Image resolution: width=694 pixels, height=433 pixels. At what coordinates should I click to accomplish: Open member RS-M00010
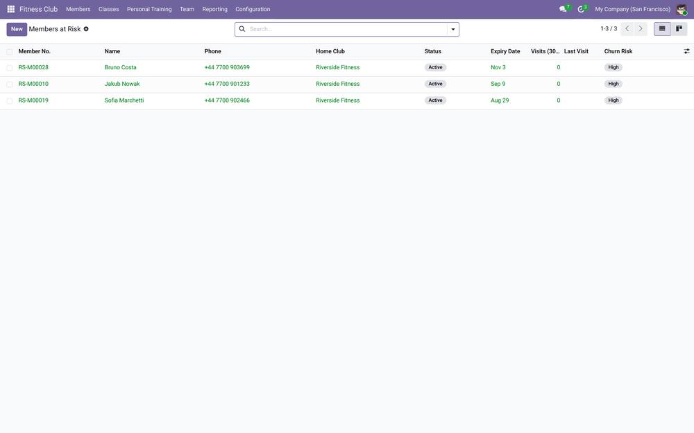(x=33, y=84)
